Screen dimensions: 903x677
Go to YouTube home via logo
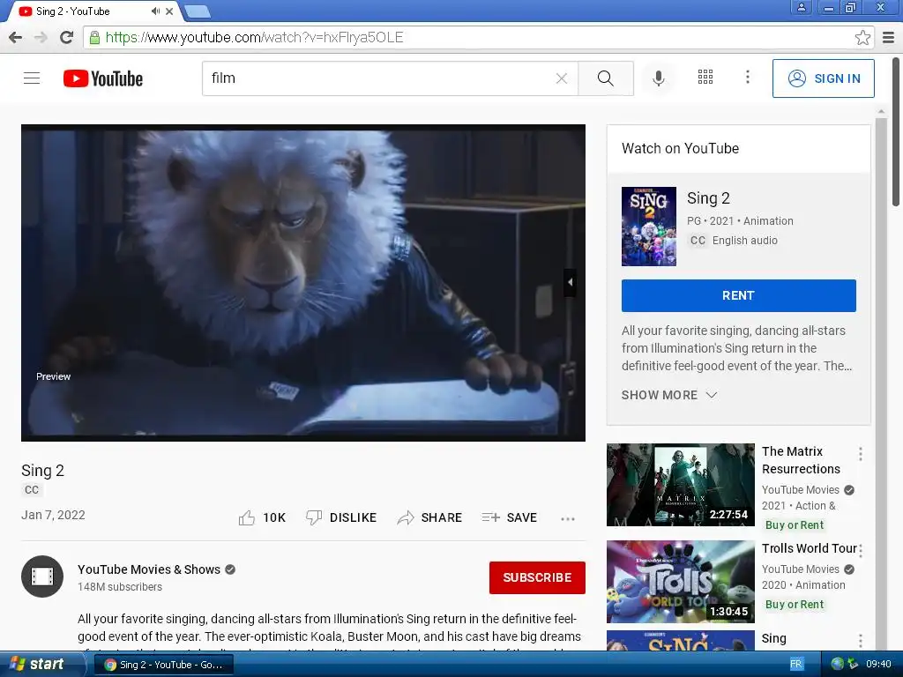[x=103, y=78]
